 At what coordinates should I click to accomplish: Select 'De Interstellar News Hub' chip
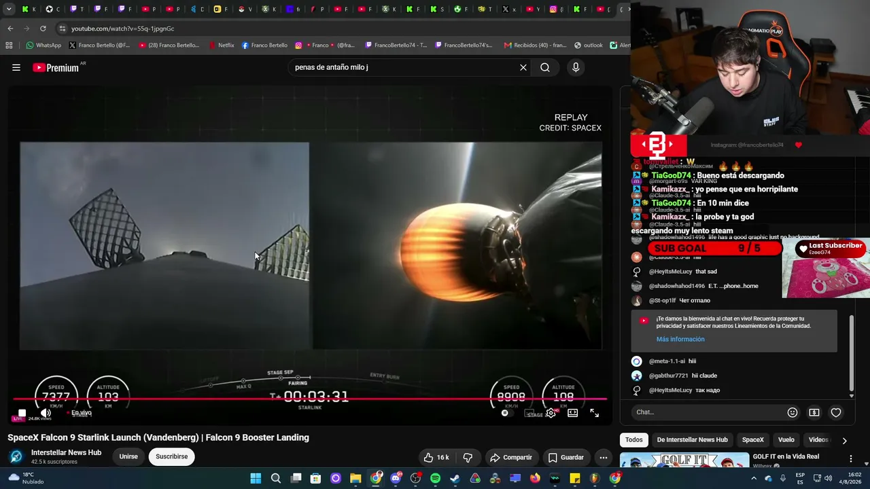(x=692, y=439)
